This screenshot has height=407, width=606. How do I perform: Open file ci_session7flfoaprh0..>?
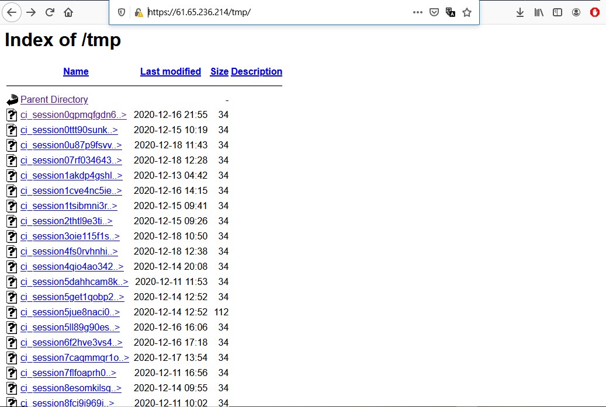click(68, 373)
